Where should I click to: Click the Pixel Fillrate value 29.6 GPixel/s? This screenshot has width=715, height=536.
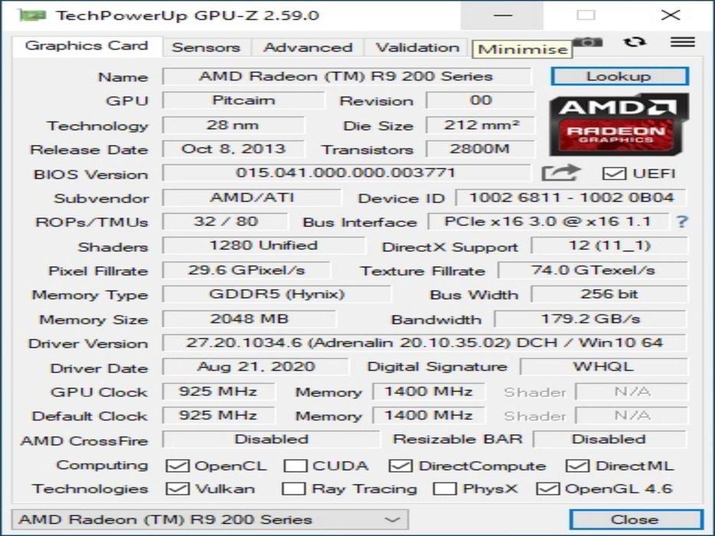tap(246, 270)
